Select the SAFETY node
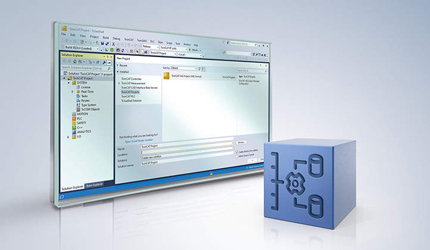Image resolution: width=430 pixels, height=250 pixels. pos(82,123)
